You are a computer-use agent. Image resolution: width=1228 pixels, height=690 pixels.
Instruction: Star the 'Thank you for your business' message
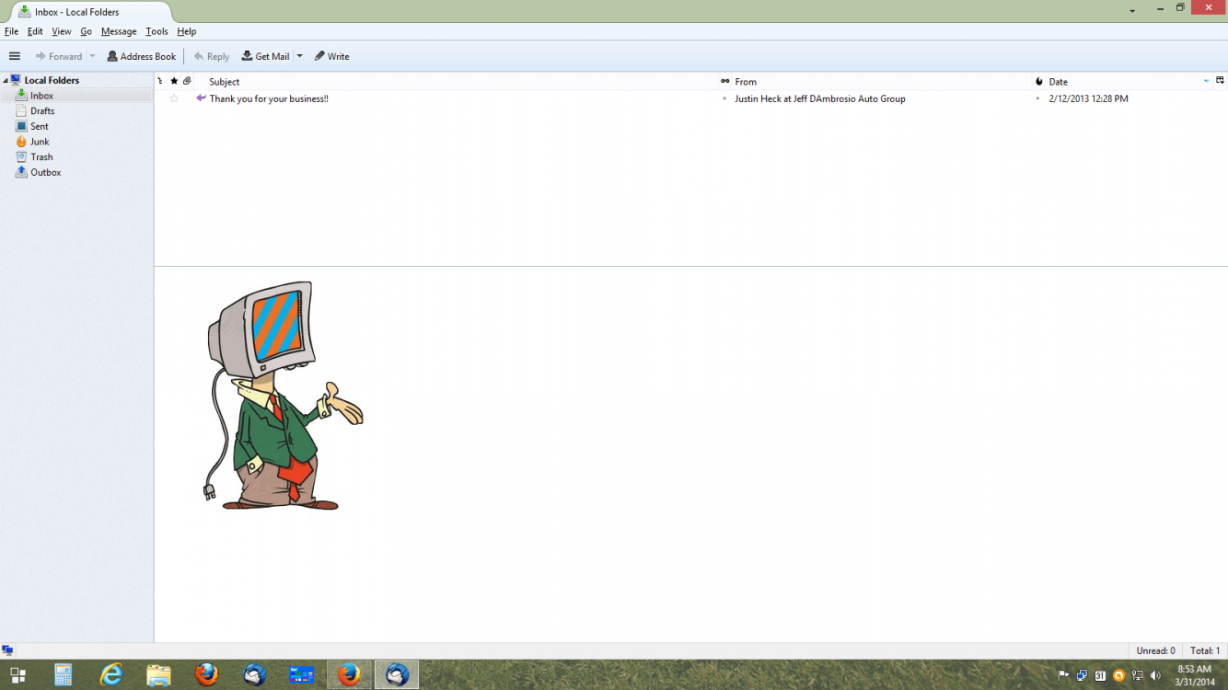pyautogui.click(x=174, y=98)
